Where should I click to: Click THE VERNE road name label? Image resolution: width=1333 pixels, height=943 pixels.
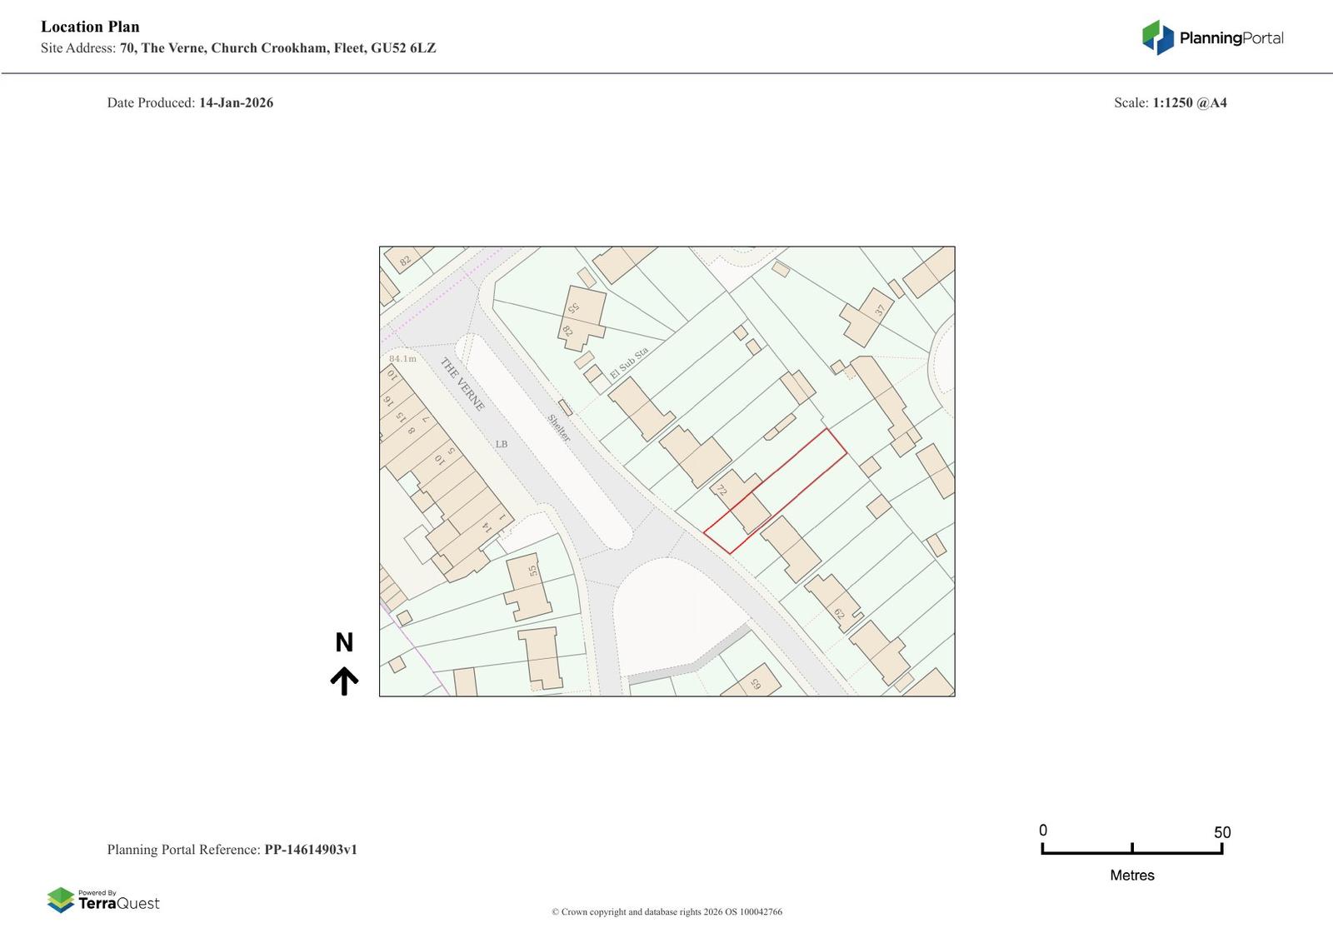coord(462,384)
